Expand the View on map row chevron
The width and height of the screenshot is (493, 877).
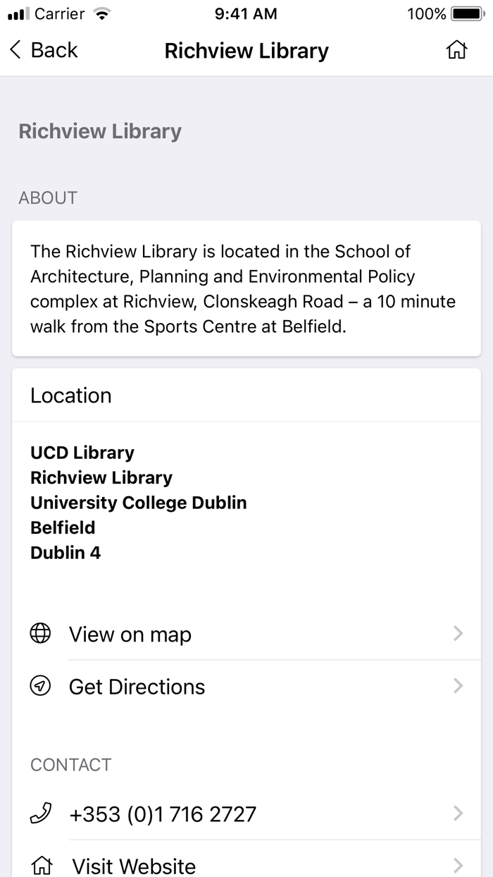[x=458, y=633]
